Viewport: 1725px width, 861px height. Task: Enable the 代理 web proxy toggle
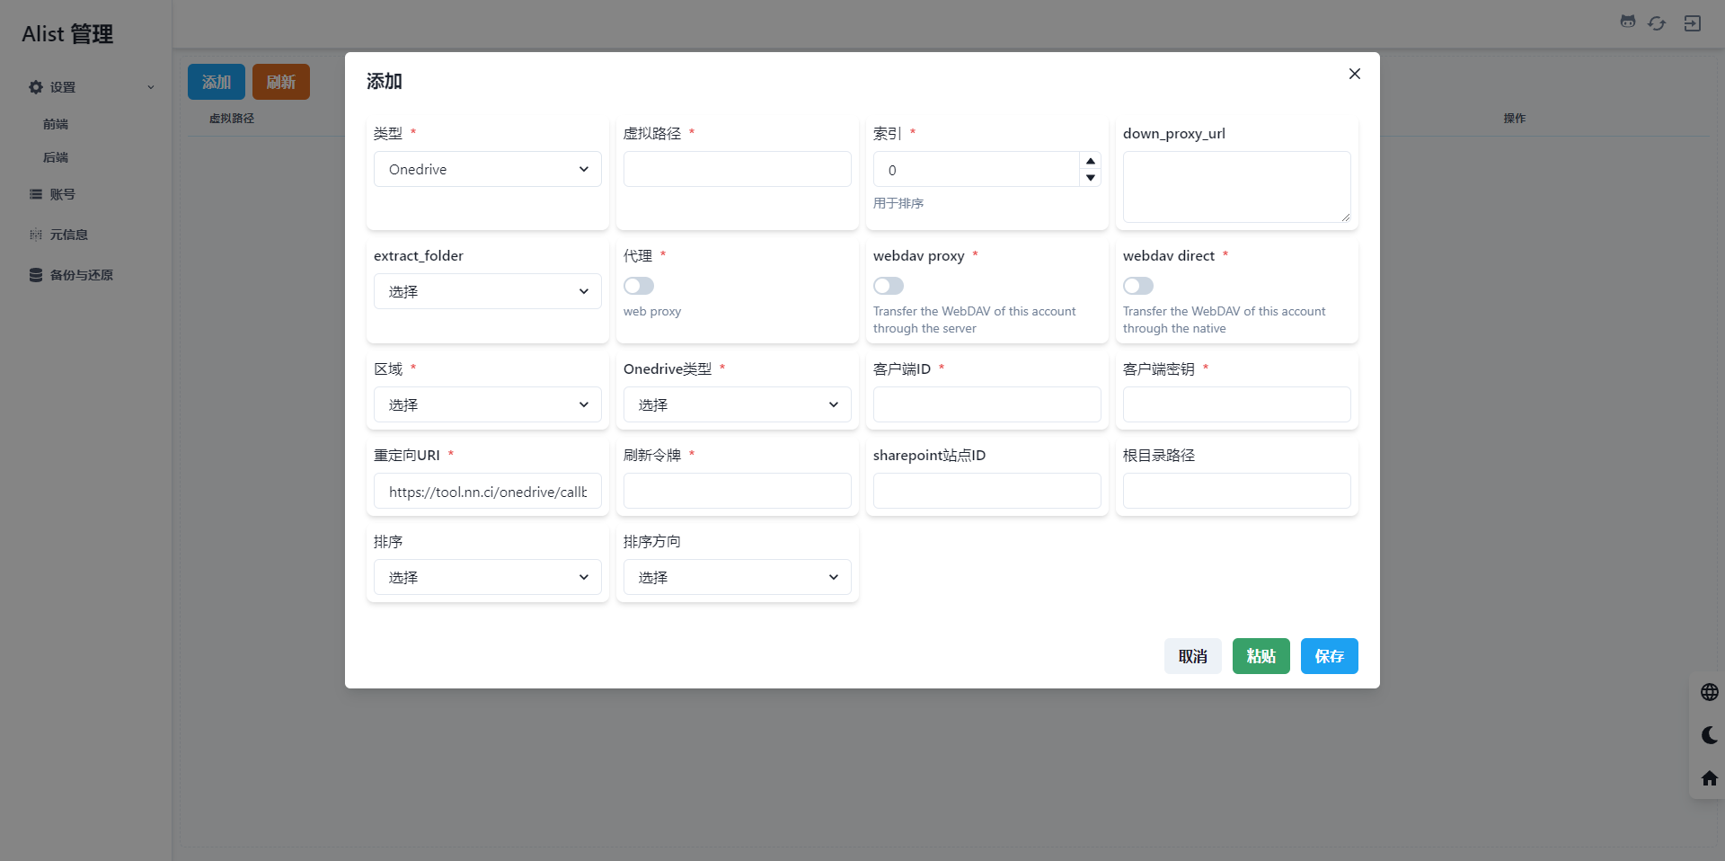[639, 286]
